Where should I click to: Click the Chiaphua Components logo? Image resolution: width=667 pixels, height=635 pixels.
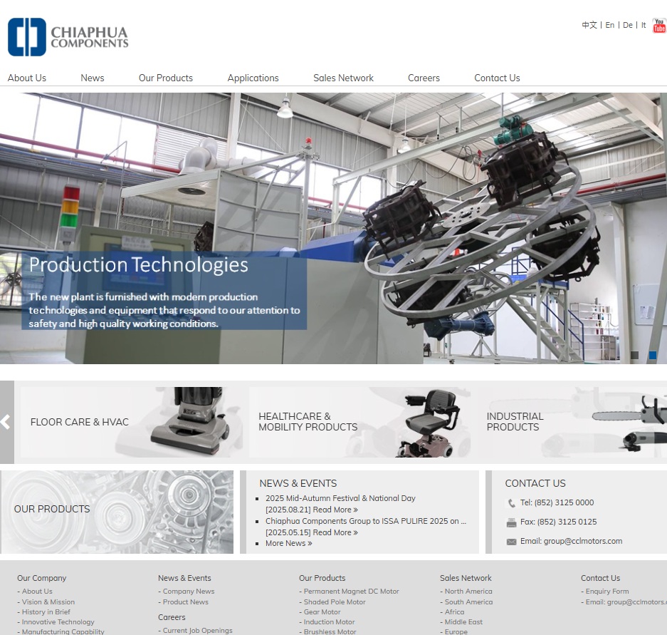tap(68, 37)
